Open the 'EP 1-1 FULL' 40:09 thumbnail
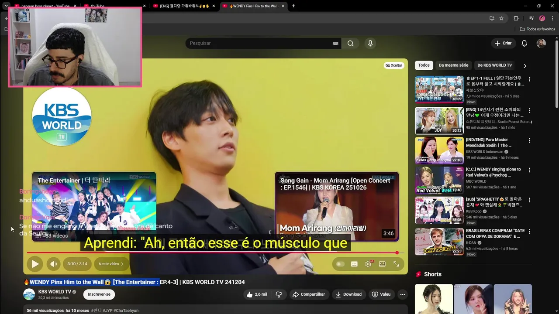This screenshot has height=314, width=559. point(439,89)
